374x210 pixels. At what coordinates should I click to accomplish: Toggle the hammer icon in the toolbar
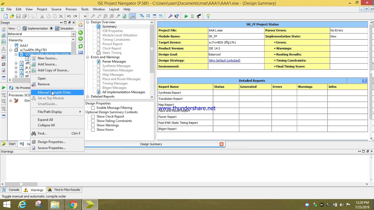132,16
